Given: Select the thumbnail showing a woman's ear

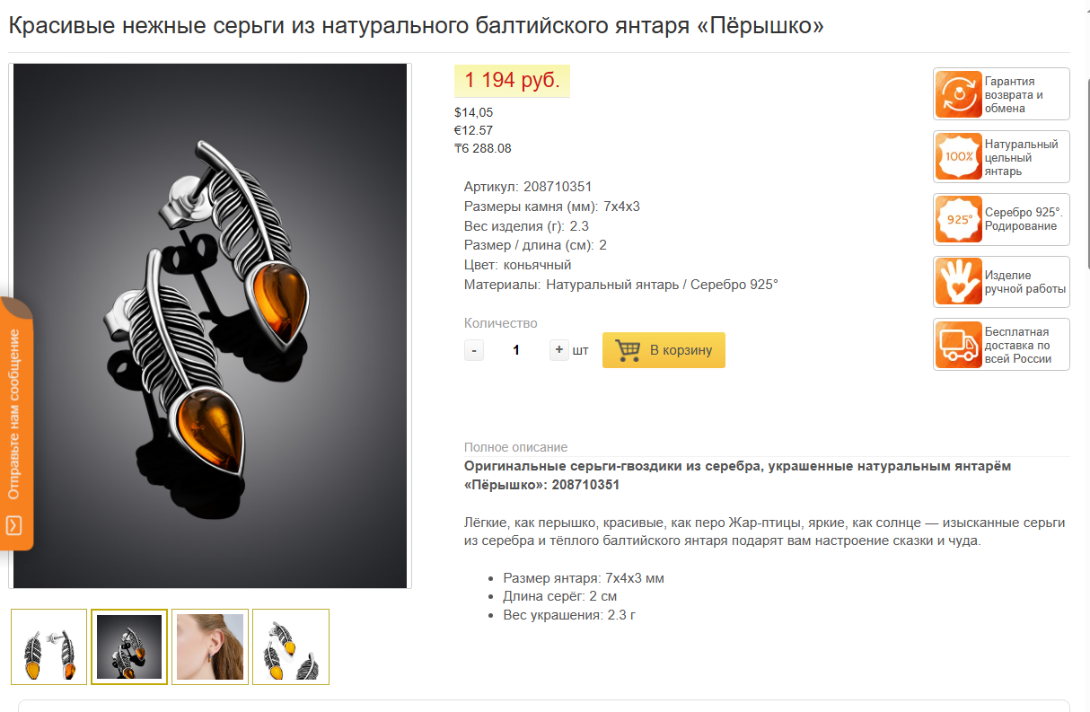Looking at the screenshot, I should tap(210, 646).
